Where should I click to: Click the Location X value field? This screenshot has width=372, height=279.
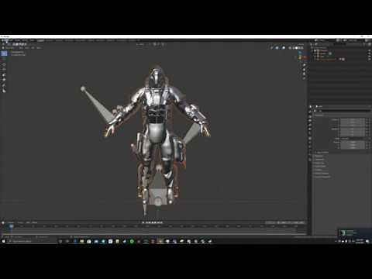(x=353, y=119)
